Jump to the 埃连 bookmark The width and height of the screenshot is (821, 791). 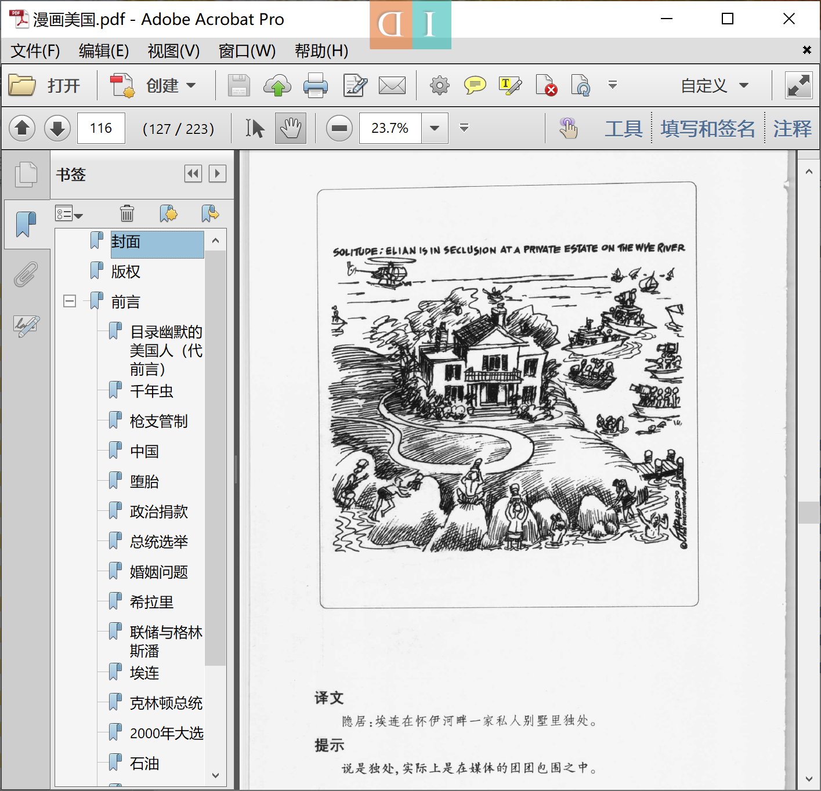tap(144, 673)
